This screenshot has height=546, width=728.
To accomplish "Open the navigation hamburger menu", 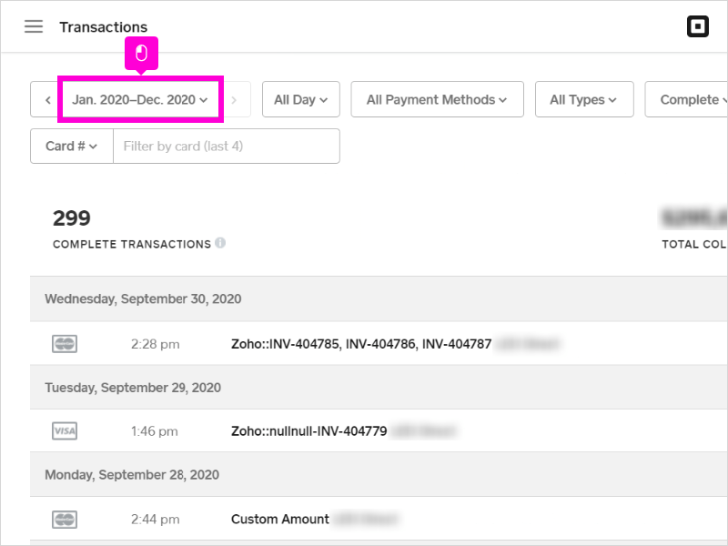I will (34, 25).
